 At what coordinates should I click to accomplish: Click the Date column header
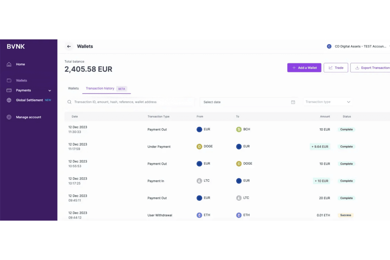pyautogui.click(x=75, y=116)
